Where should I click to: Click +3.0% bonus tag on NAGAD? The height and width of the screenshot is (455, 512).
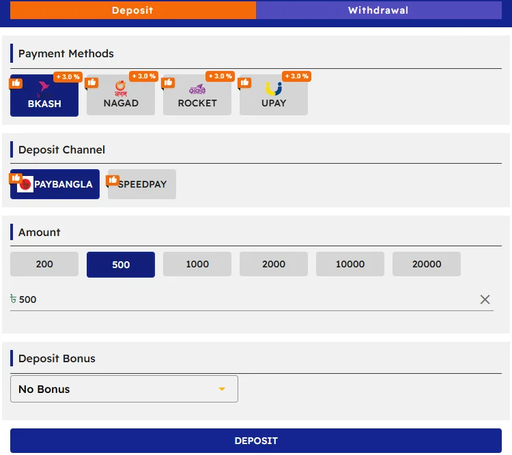tap(144, 76)
